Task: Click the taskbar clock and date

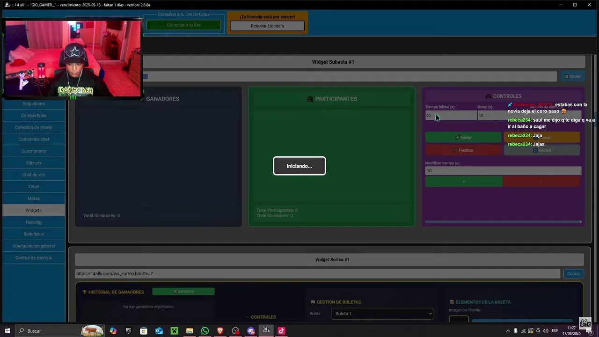Action: 571,331
